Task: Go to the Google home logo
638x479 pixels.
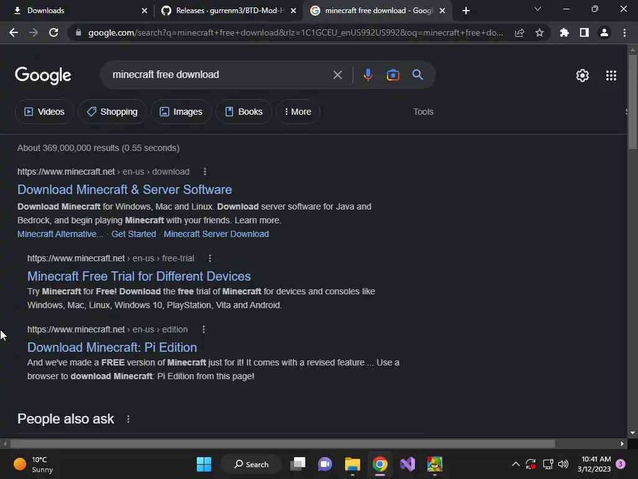Action: point(43,75)
